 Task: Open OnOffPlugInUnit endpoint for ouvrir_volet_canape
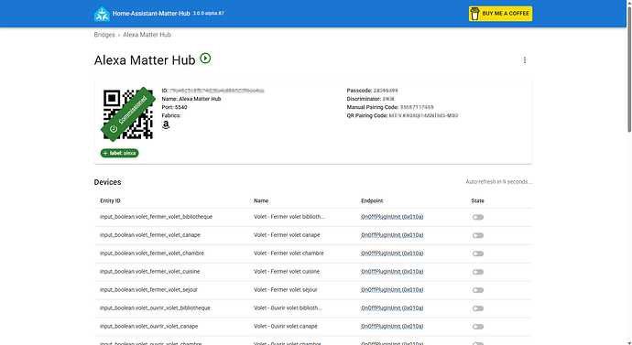point(392,326)
